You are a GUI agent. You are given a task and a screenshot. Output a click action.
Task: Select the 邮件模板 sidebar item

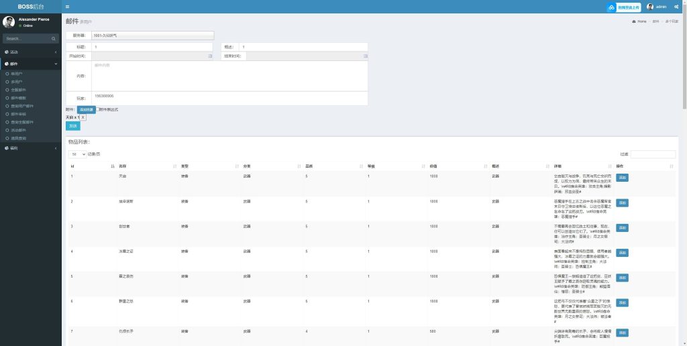18,98
